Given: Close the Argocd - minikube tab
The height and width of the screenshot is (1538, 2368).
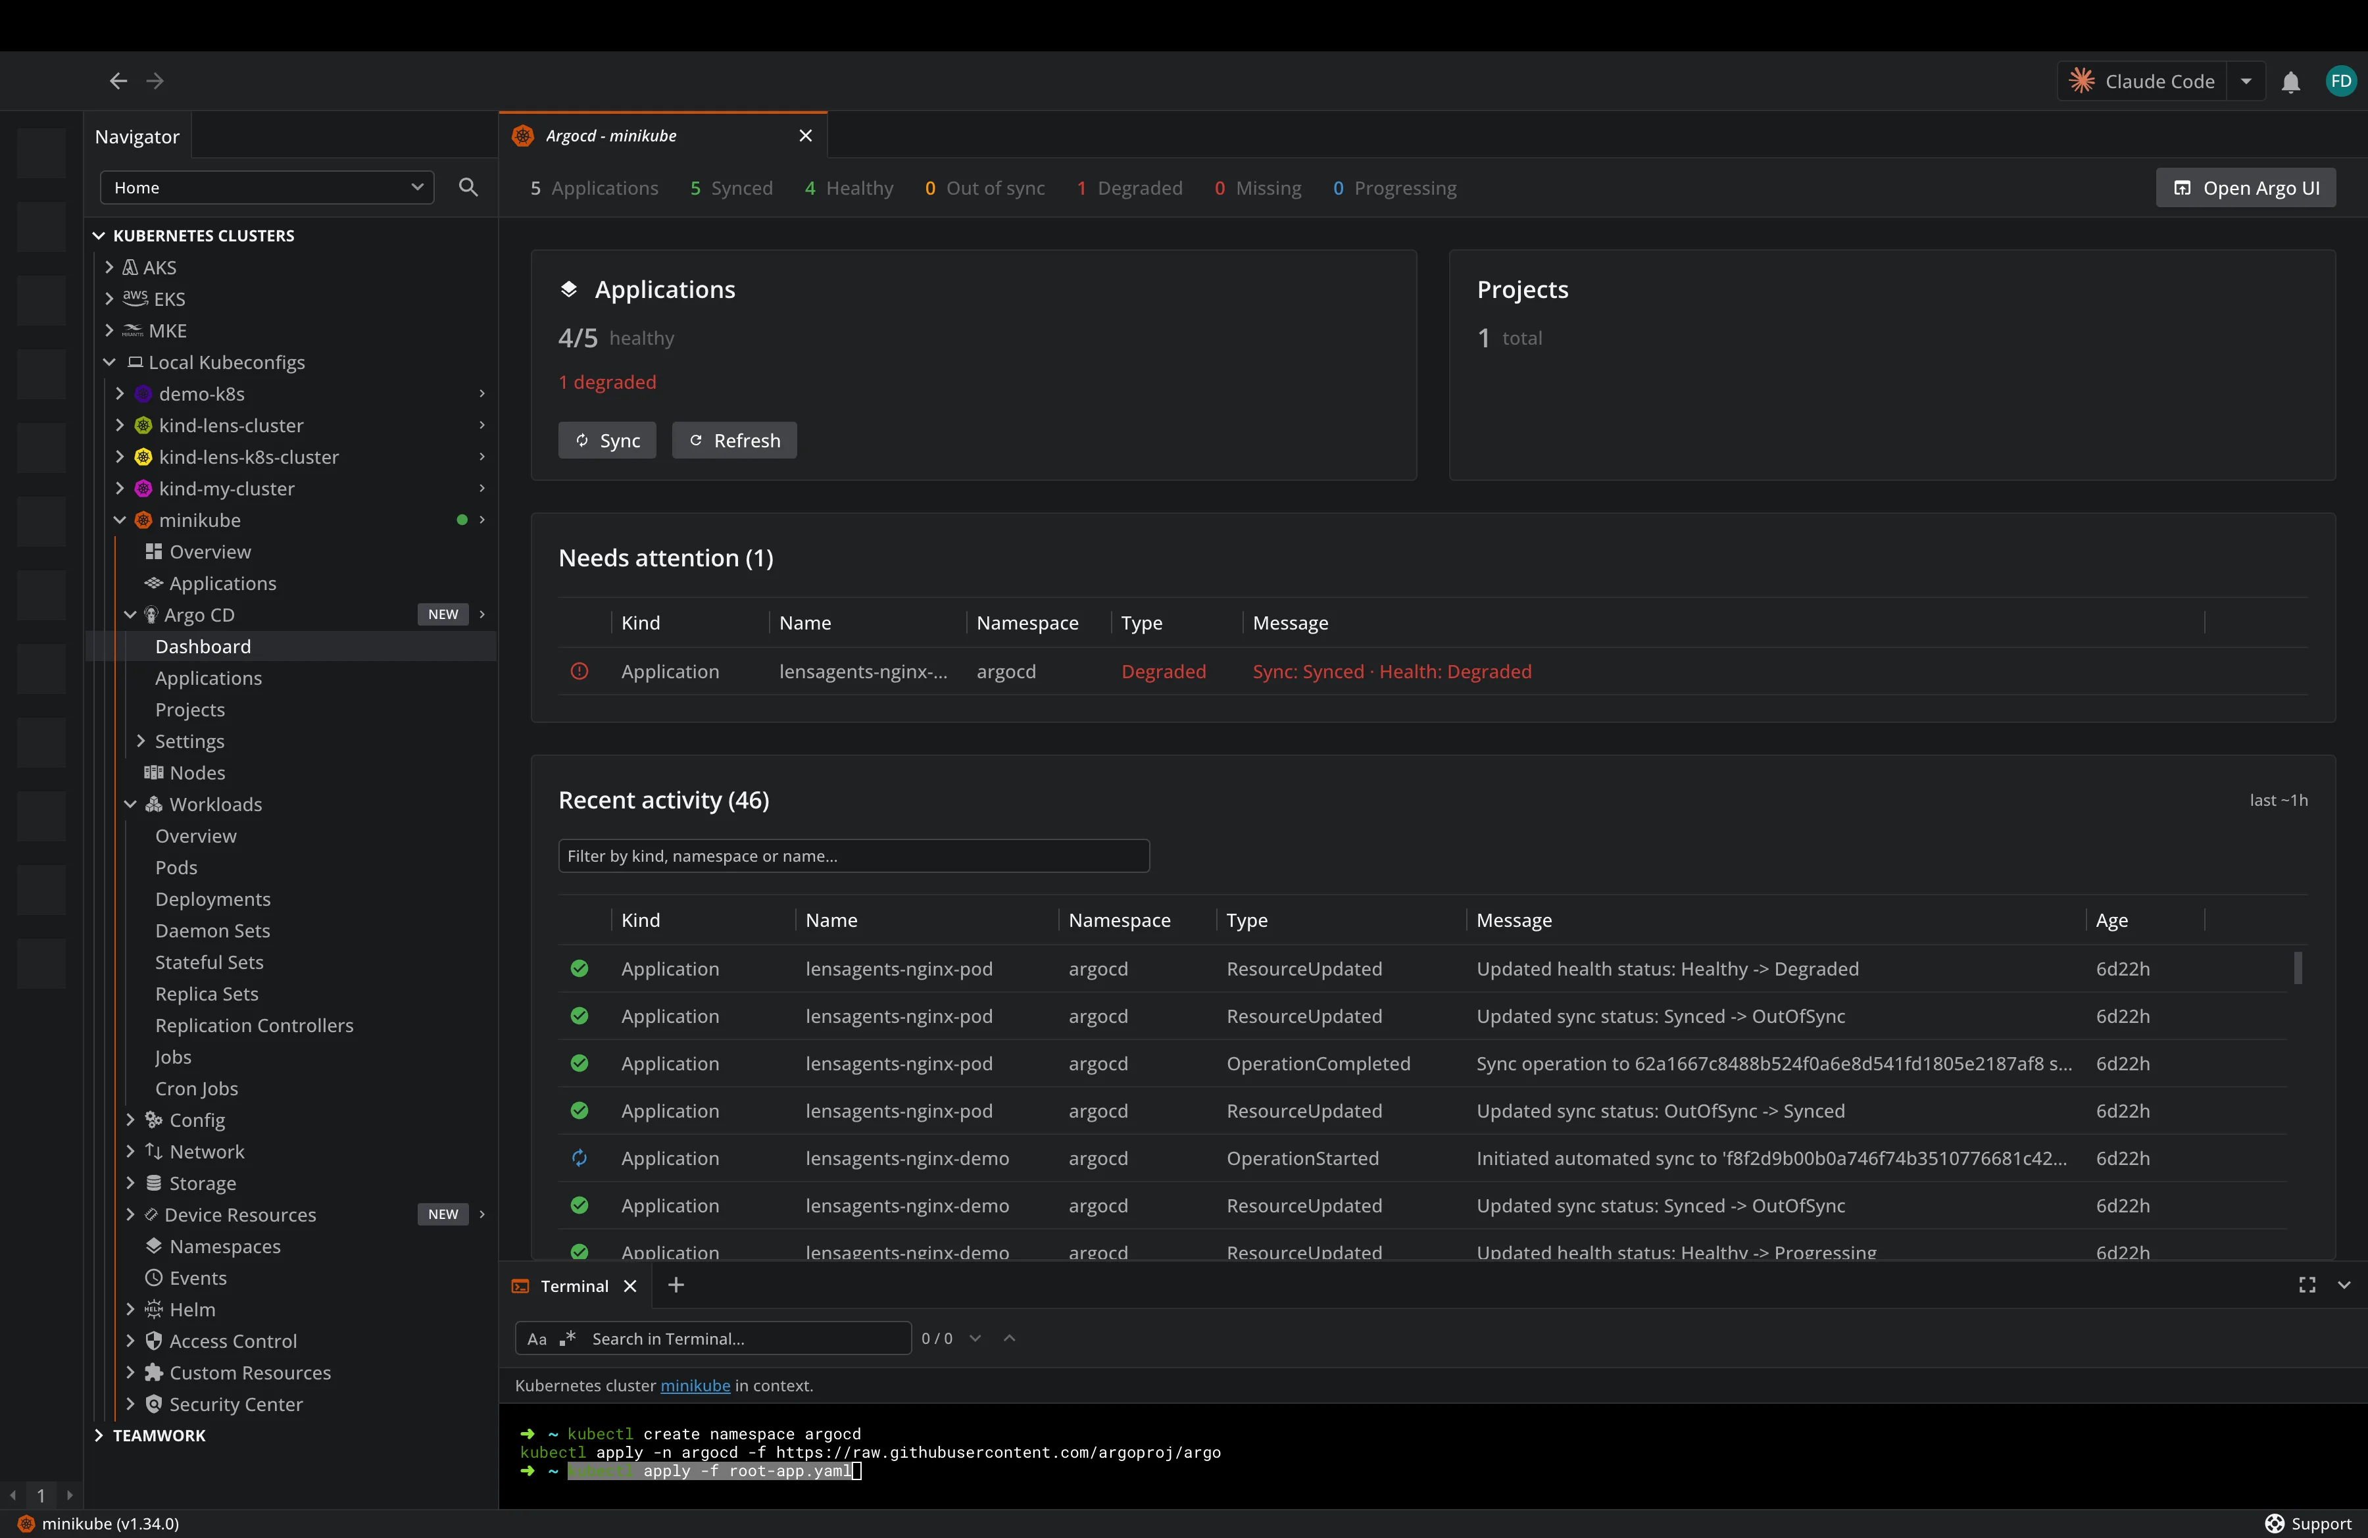Looking at the screenshot, I should point(806,136).
